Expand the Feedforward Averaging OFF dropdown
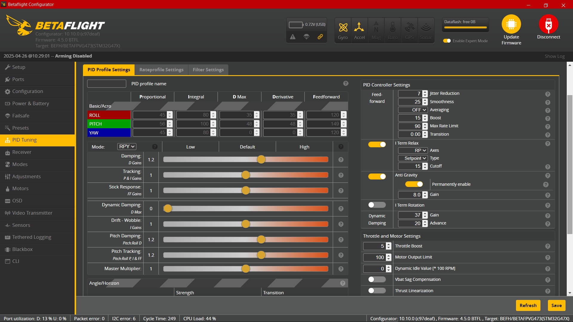Image resolution: width=573 pixels, height=322 pixels. [413, 110]
